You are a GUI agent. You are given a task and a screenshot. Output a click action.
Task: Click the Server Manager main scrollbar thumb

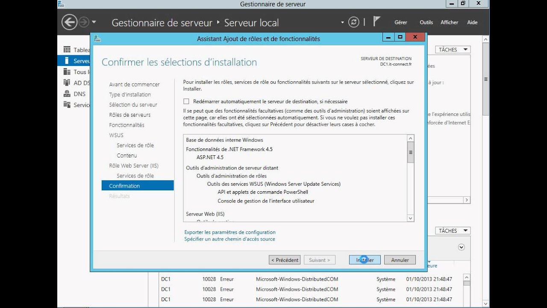click(486, 79)
